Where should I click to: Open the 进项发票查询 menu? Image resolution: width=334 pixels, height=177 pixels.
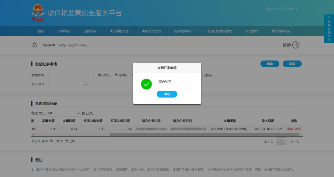click(x=151, y=31)
